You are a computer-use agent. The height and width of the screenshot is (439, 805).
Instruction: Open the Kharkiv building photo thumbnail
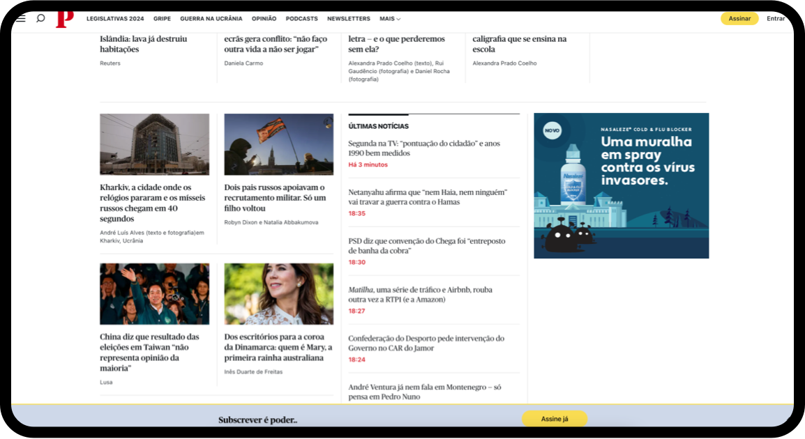coord(154,144)
